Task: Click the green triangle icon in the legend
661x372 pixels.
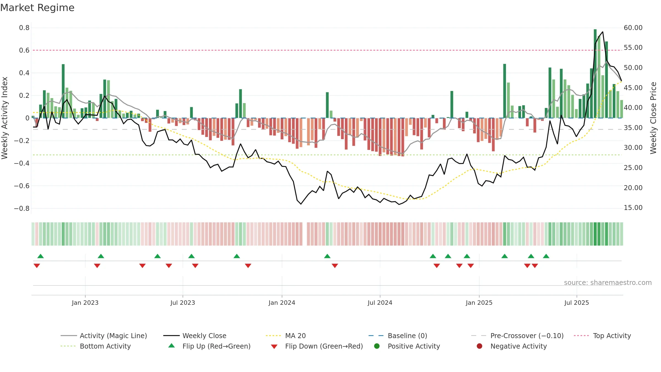Action: click(172, 346)
